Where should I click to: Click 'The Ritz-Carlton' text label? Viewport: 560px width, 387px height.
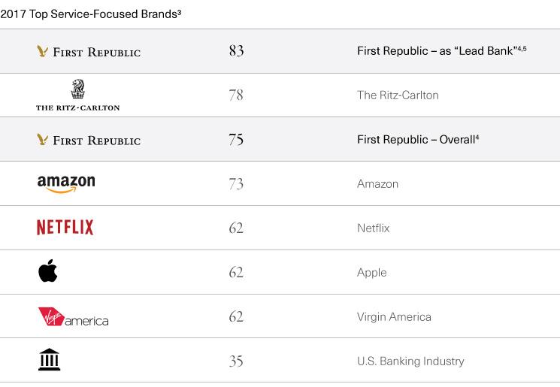pyautogui.click(x=398, y=95)
